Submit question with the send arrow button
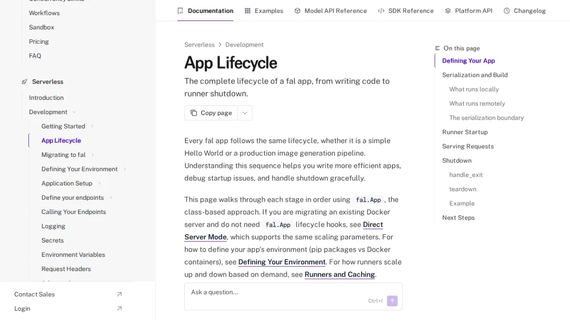This screenshot has height=321, width=570. [x=392, y=301]
